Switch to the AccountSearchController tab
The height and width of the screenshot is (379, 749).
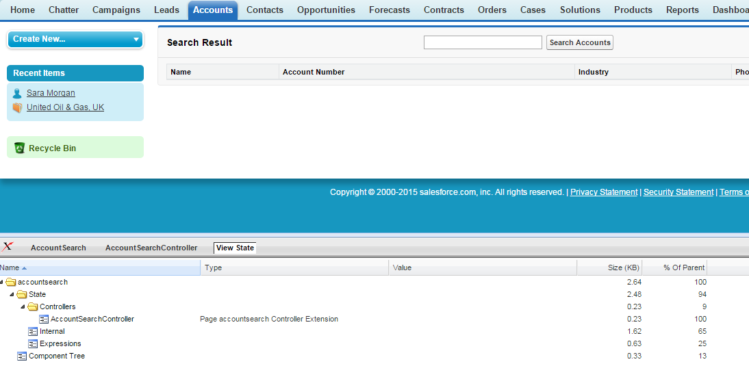coord(151,248)
